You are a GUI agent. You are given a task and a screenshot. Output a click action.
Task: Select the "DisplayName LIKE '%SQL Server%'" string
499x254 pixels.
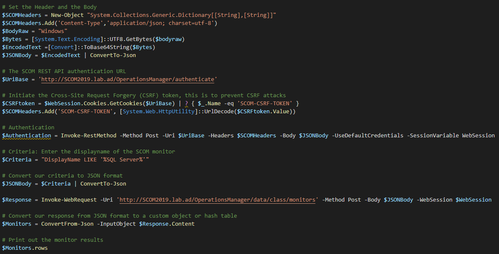pos(95,159)
